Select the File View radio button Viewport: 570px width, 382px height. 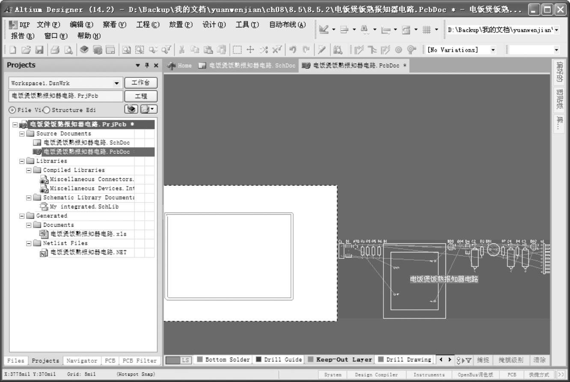point(12,110)
